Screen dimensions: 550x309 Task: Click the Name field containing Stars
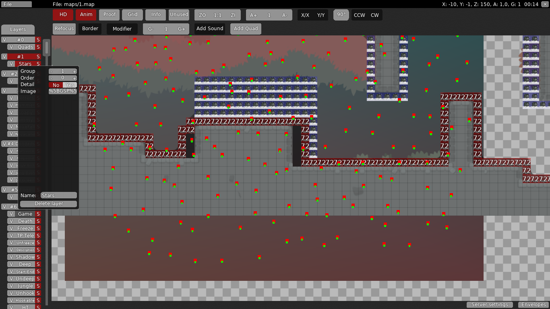tap(59, 196)
